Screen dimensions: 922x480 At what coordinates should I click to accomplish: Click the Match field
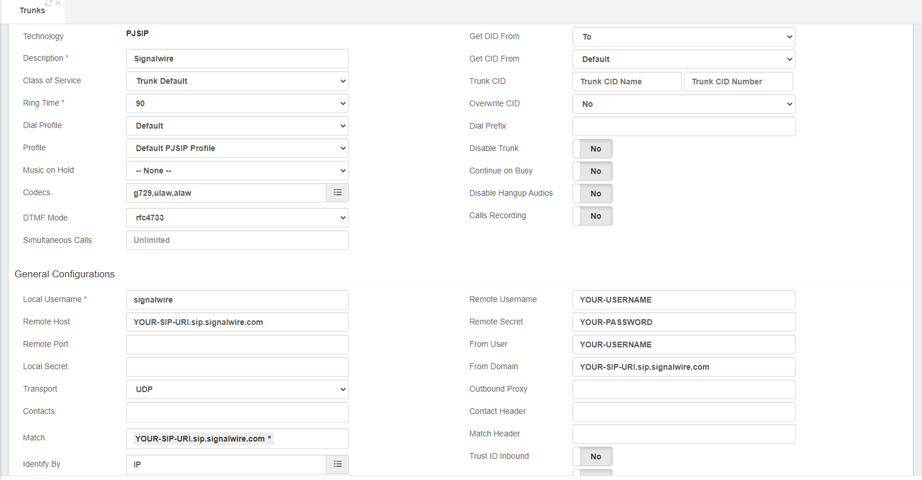[x=237, y=439]
